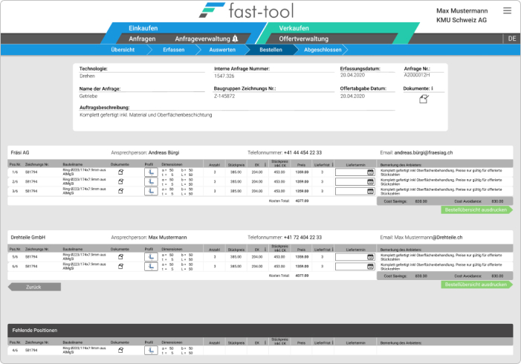Viewport: 521px width, 364px height.
Task: Open the calendar picker in Fräsi AG row 3/6
Action: 370,191
